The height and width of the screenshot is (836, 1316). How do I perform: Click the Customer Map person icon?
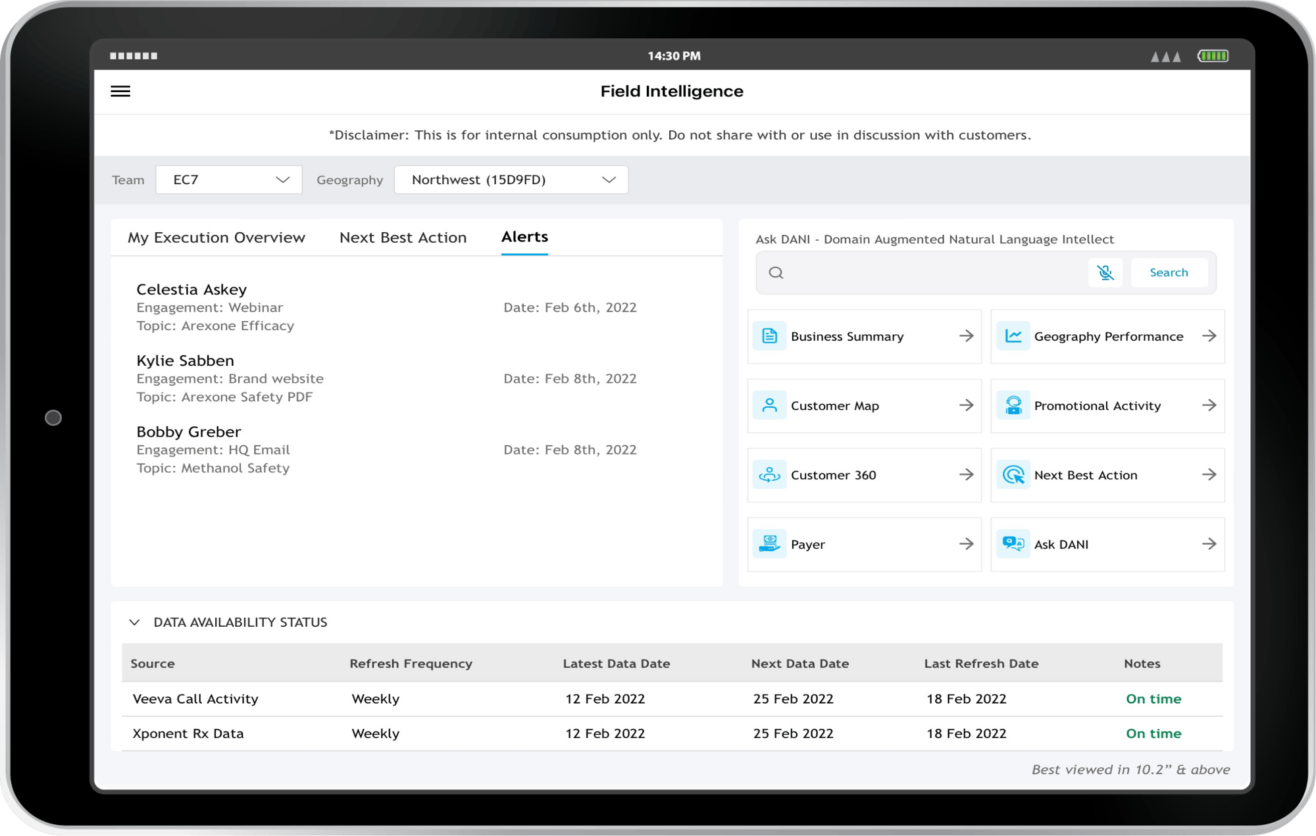pyautogui.click(x=769, y=405)
